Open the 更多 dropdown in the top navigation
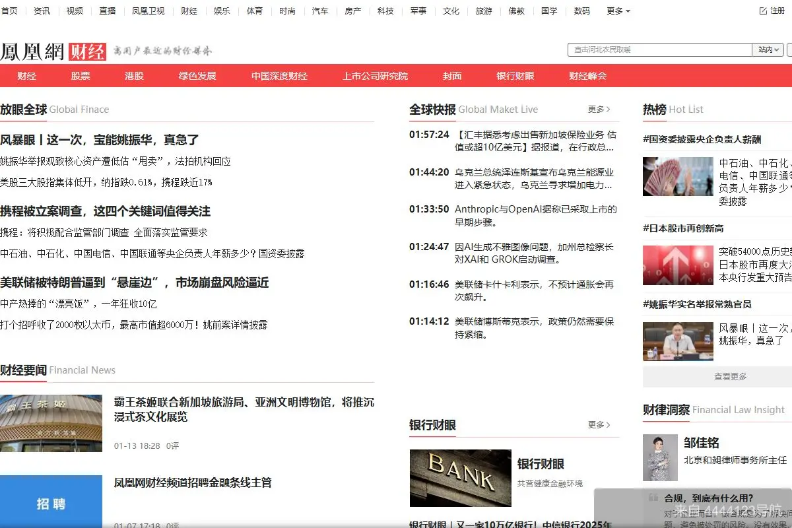This screenshot has width=792, height=528. (615, 11)
